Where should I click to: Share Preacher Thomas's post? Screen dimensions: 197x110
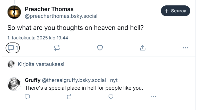coord(143,48)
